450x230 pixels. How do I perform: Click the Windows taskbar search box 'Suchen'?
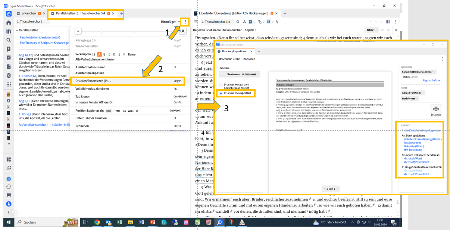click(x=48, y=222)
